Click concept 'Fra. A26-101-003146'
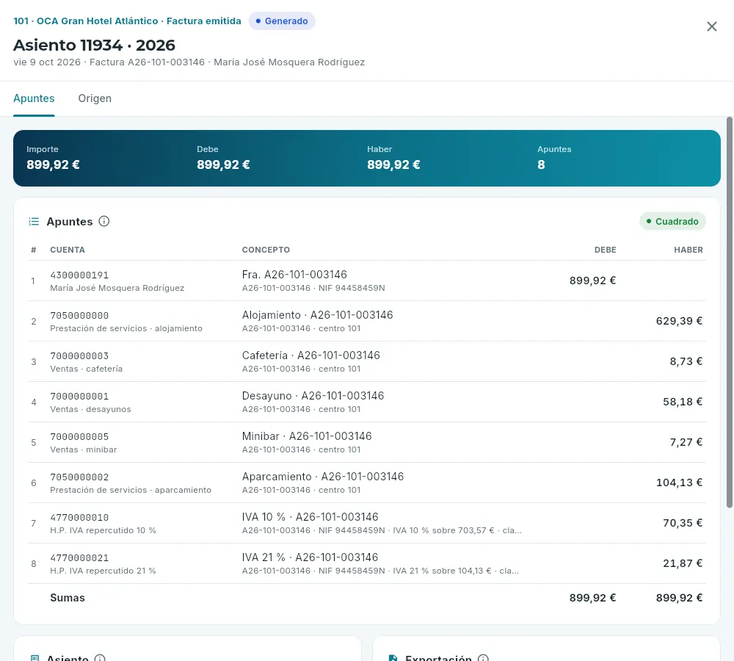The width and height of the screenshot is (734, 661). pyautogui.click(x=294, y=275)
